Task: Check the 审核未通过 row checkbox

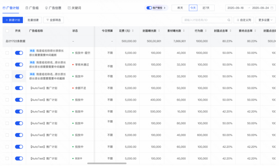Action: pos(7,65)
